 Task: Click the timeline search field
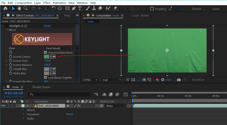tap(59, 94)
